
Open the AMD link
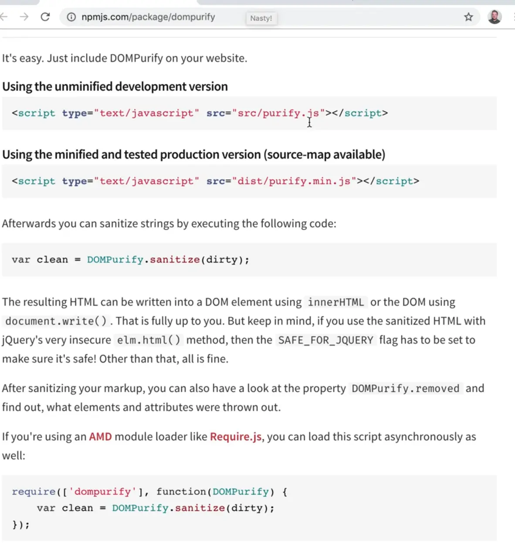click(x=100, y=437)
